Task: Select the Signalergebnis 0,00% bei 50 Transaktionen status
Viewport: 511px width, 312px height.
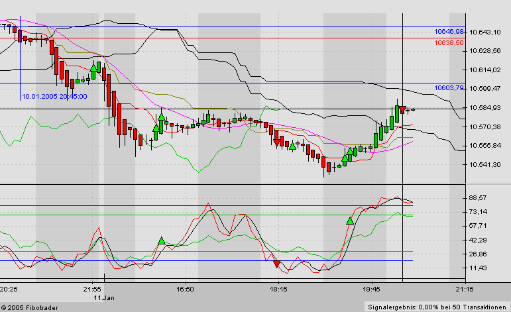Action: click(437, 307)
